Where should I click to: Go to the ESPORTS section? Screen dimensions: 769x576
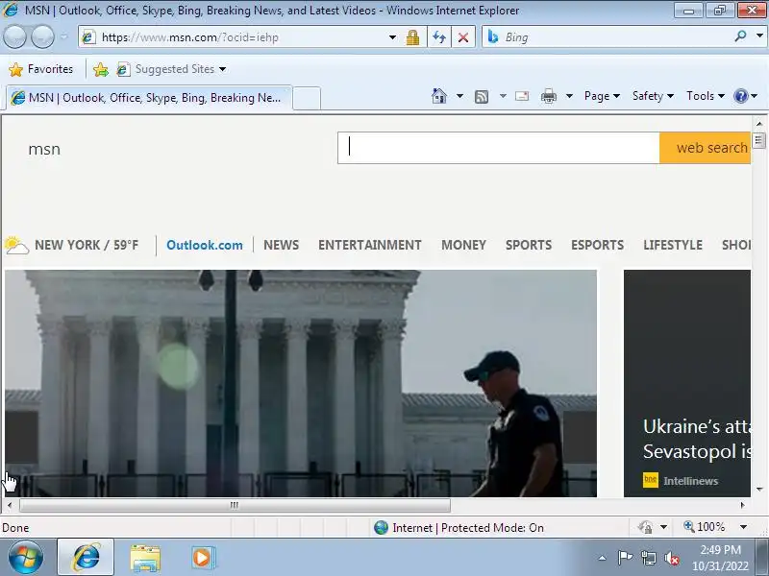[597, 245]
